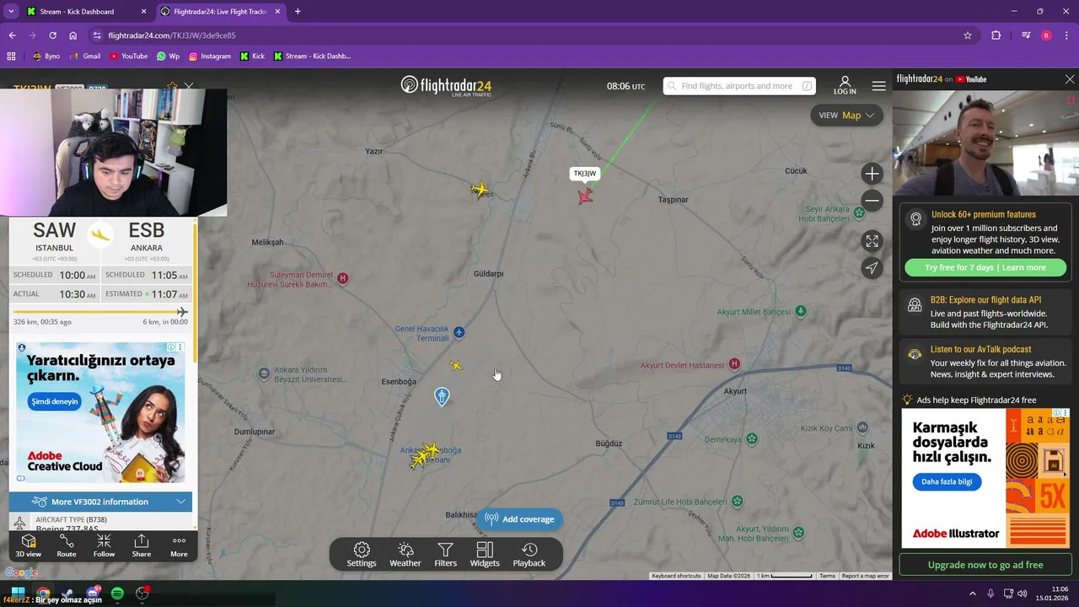Viewport: 1079px width, 607px height.
Task: Click the flight search input field
Action: click(740, 86)
